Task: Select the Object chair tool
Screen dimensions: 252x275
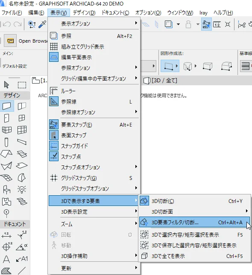Action: [x=6, y=189]
